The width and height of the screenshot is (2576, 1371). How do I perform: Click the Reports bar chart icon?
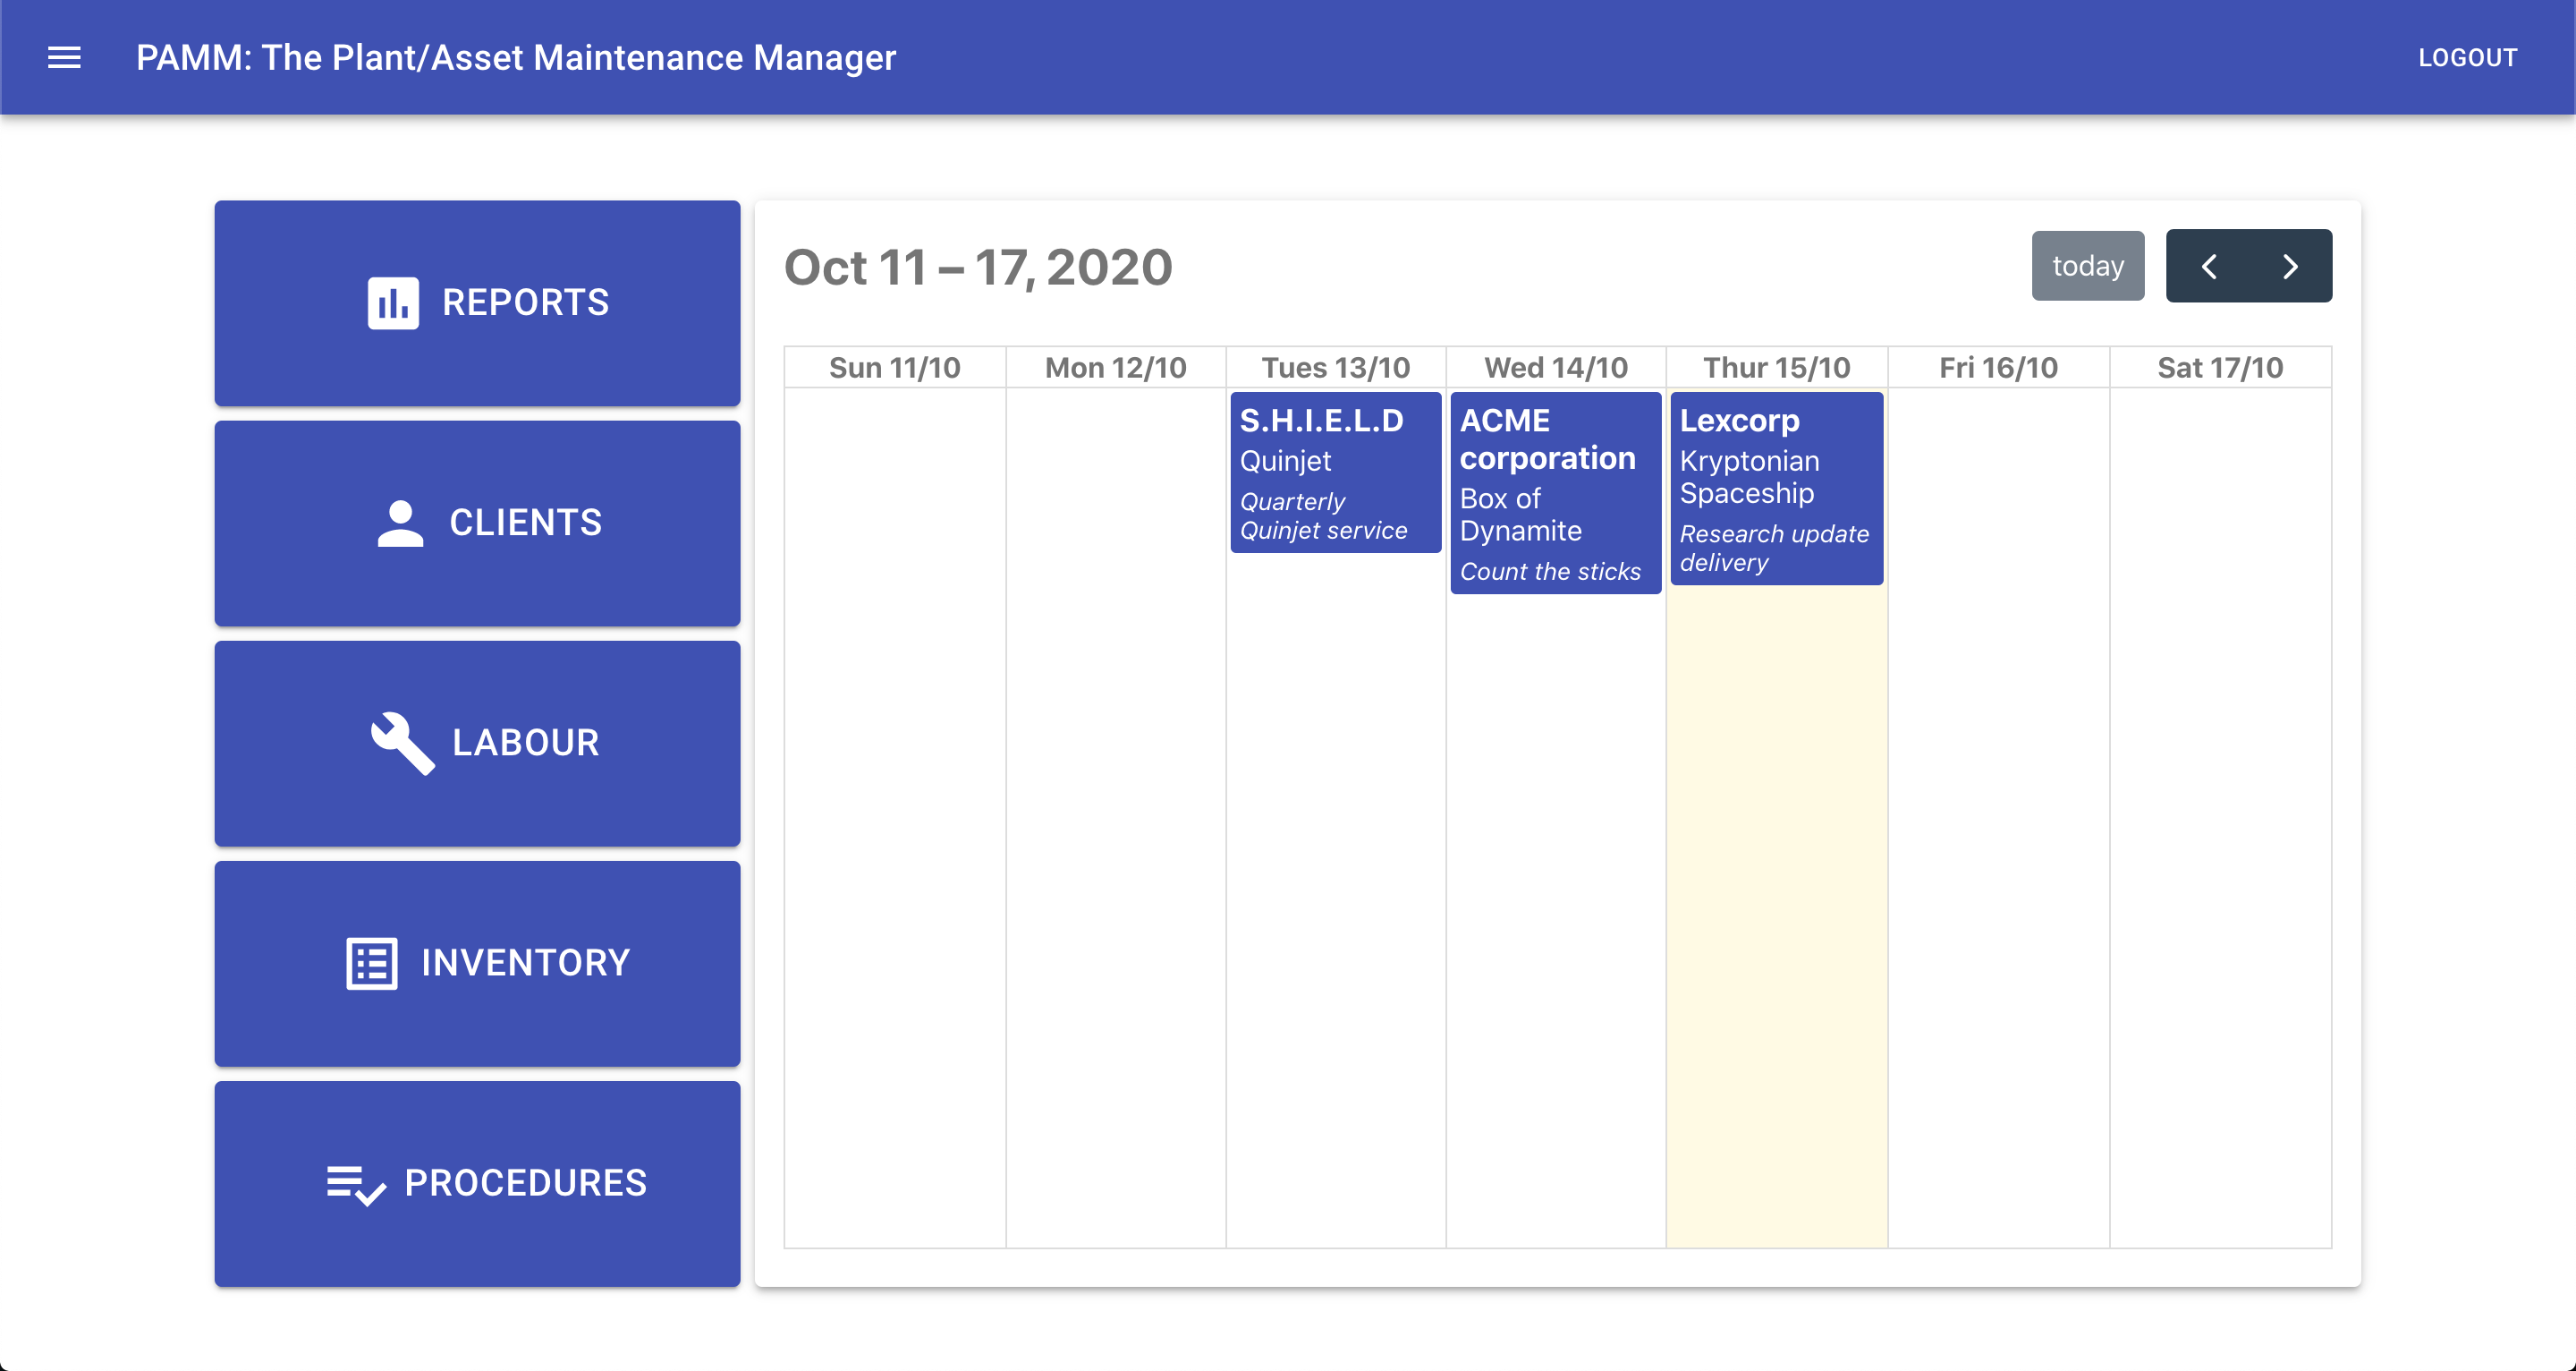pos(393,303)
